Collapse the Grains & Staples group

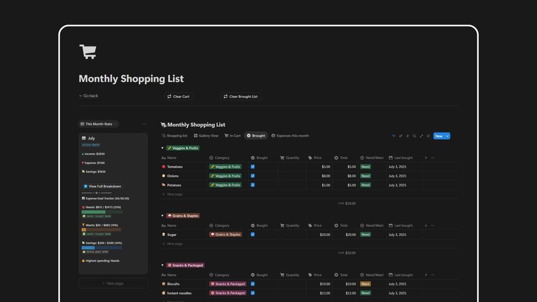(162, 216)
